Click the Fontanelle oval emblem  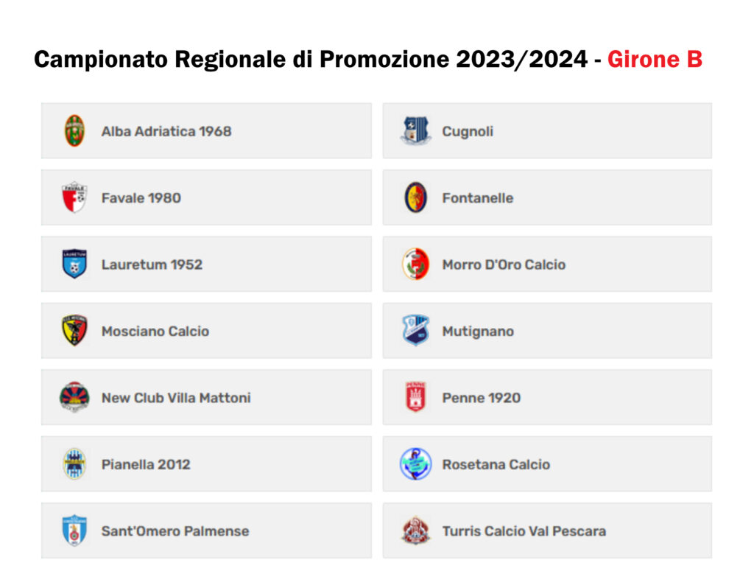click(x=415, y=197)
